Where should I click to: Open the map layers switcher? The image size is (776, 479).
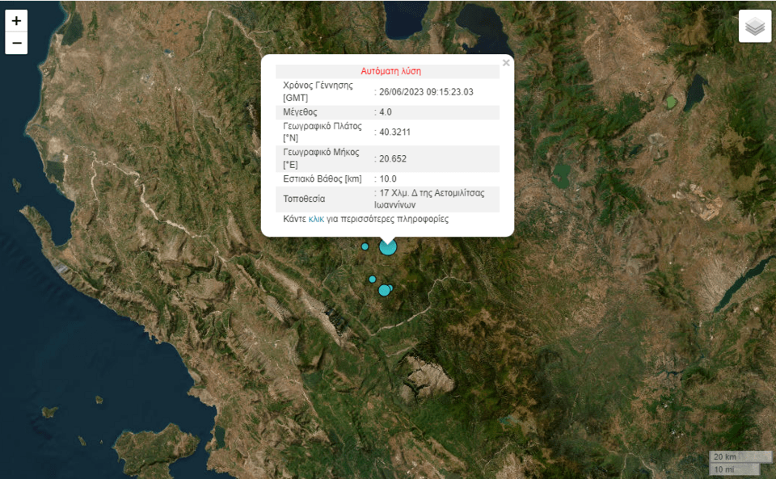755,26
